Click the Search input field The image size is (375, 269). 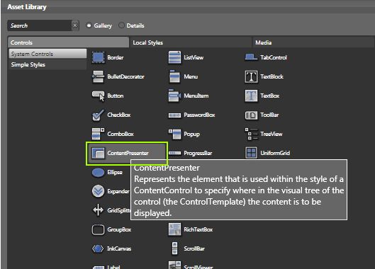39,25
